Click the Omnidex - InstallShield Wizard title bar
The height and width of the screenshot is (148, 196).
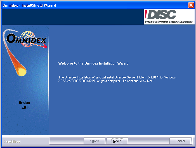pyautogui.click(x=84, y=5)
